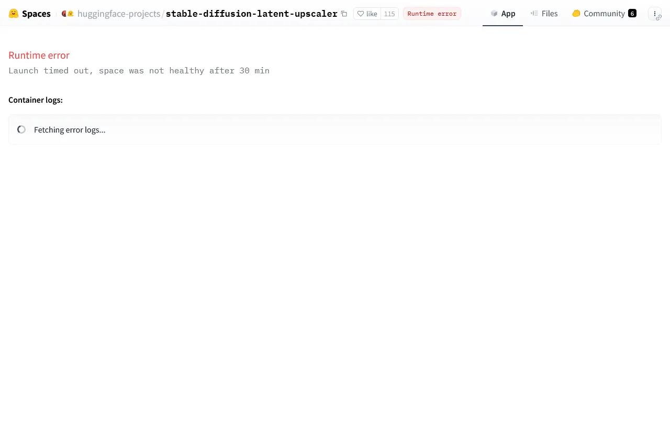Select the 'Launch timed out' error message

(x=139, y=71)
